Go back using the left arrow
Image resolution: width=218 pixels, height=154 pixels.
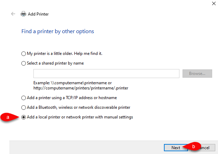[x=13, y=14]
